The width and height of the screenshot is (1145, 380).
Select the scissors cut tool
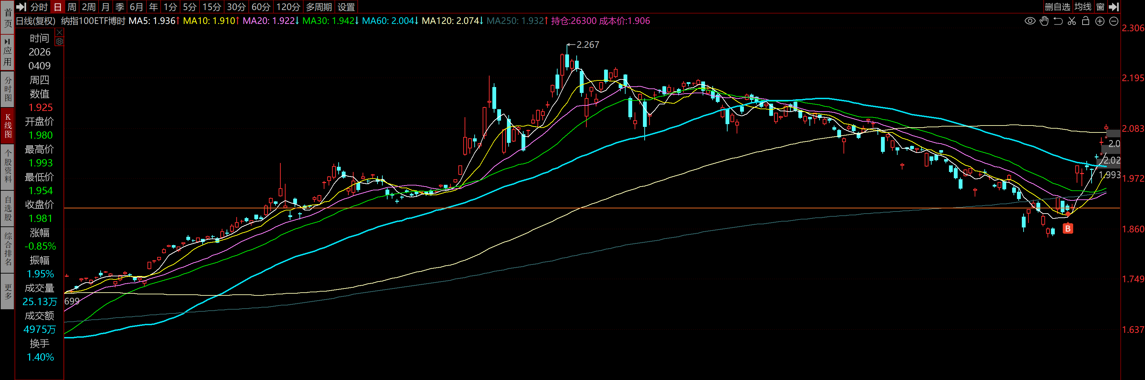point(1072,21)
